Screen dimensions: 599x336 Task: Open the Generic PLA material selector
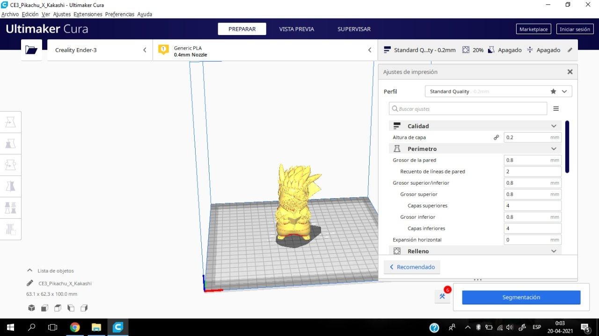coord(265,50)
